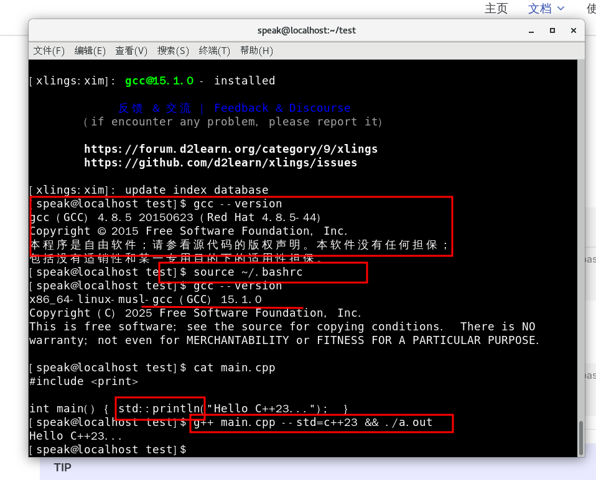Image resolution: width=596 pixels, height=480 pixels.
Task: Close the speak@localhost terminal window
Action: coord(574,30)
